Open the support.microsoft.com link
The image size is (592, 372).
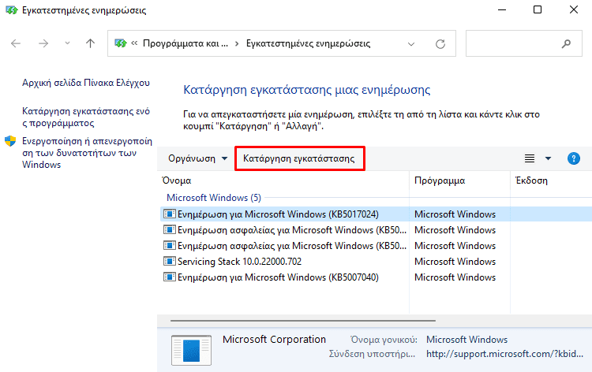pyautogui.click(x=504, y=354)
